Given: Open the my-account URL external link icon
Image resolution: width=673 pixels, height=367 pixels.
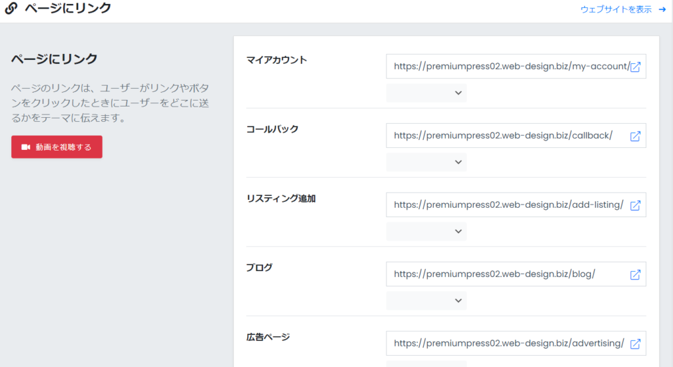Looking at the screenshot, I should 636,66.
